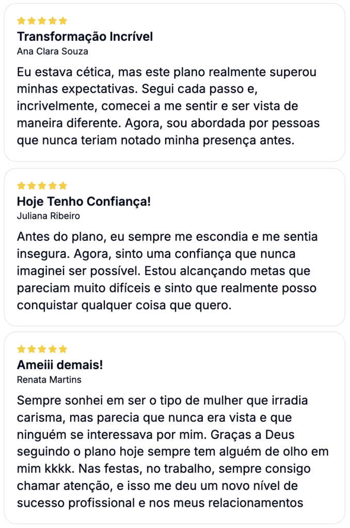Screen dimensions: 350x528
Task: Click the review text starting Sempre sonhei
Action: click(172, 452)
